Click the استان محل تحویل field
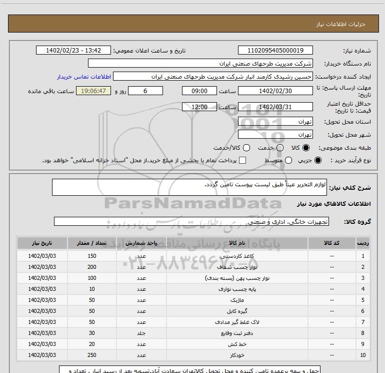385x373 pixels. [275, 121]
